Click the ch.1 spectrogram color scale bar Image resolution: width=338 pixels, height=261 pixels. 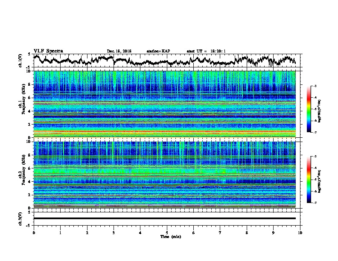click(309, 109)
